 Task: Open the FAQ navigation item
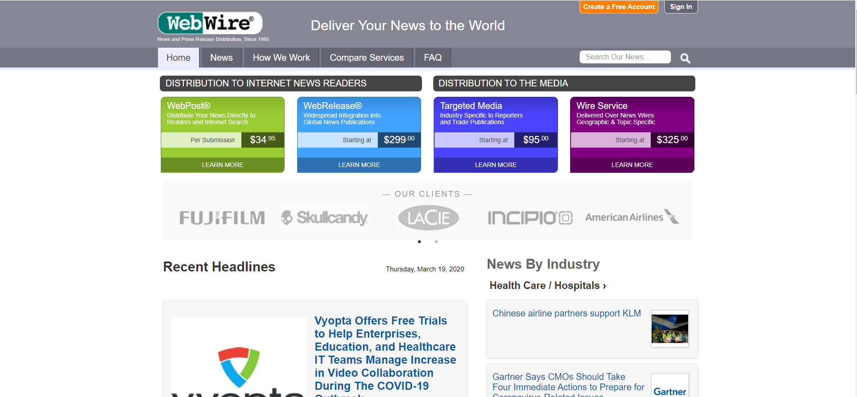point(433,58)
